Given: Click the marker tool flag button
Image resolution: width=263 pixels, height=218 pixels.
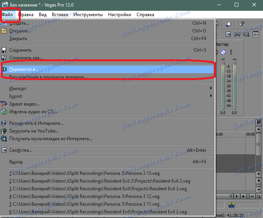Looking at the screenshot, I should click(259, 122).
